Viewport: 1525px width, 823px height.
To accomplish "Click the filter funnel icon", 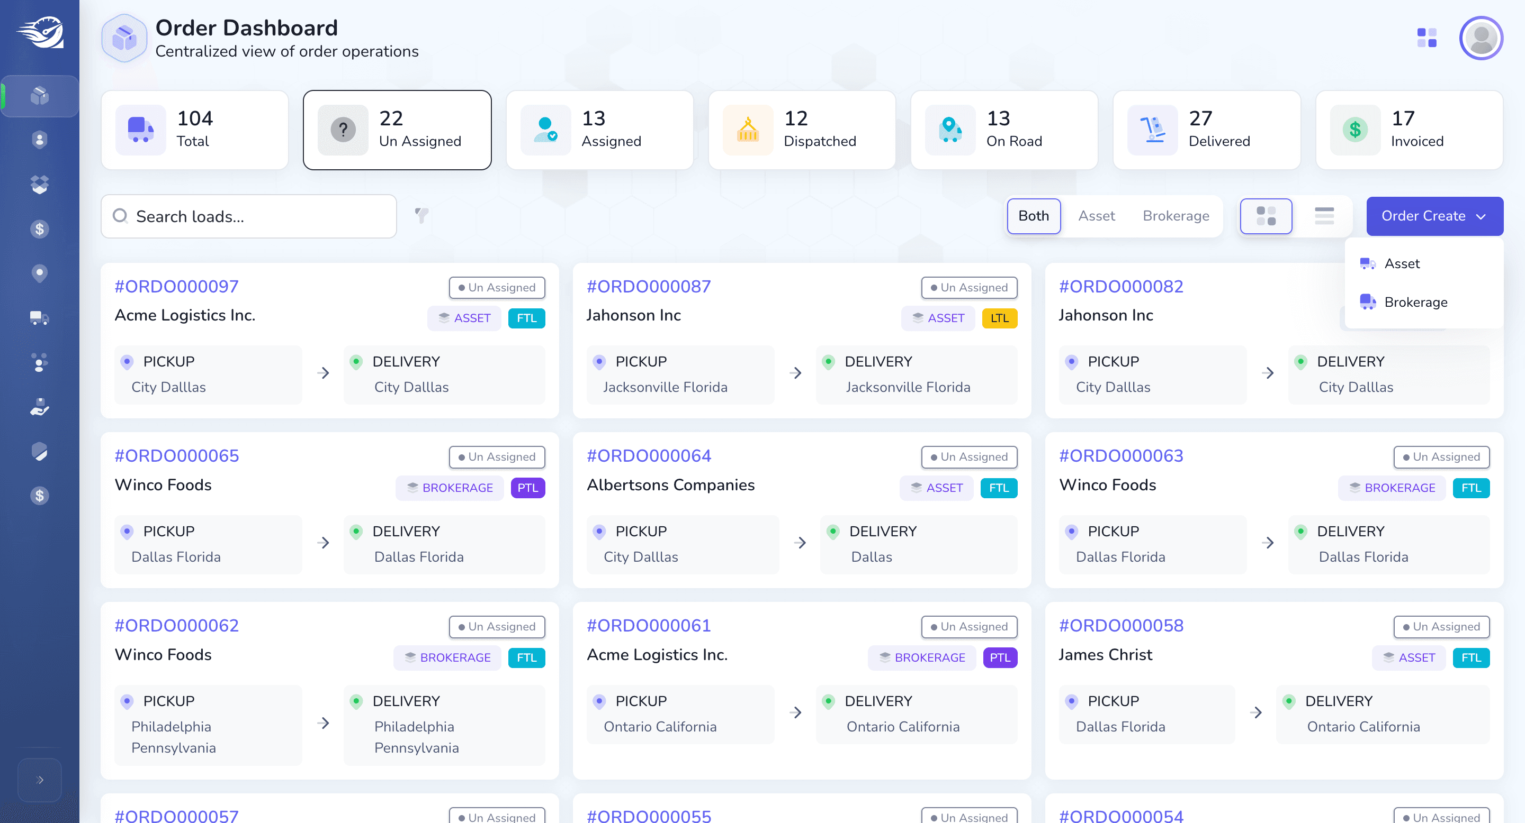I will pos(421,216).
